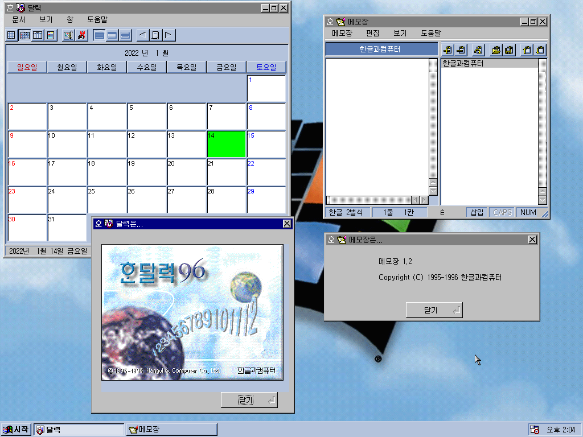583x437 pixels.
Task: Click the 토요일 column header
Action: click(x=266, y=67)
